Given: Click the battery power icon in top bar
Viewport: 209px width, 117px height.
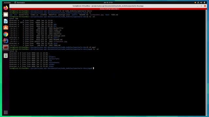Looking at the screenshot, I should [204, 3].
